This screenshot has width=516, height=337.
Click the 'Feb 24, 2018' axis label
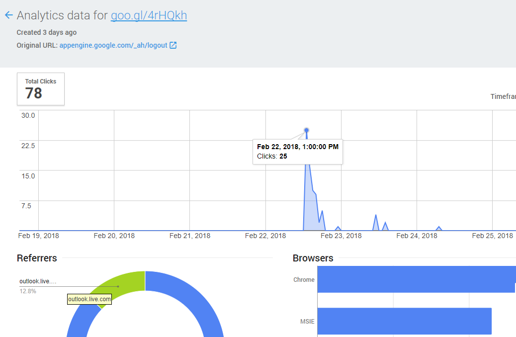coord(417,236)
